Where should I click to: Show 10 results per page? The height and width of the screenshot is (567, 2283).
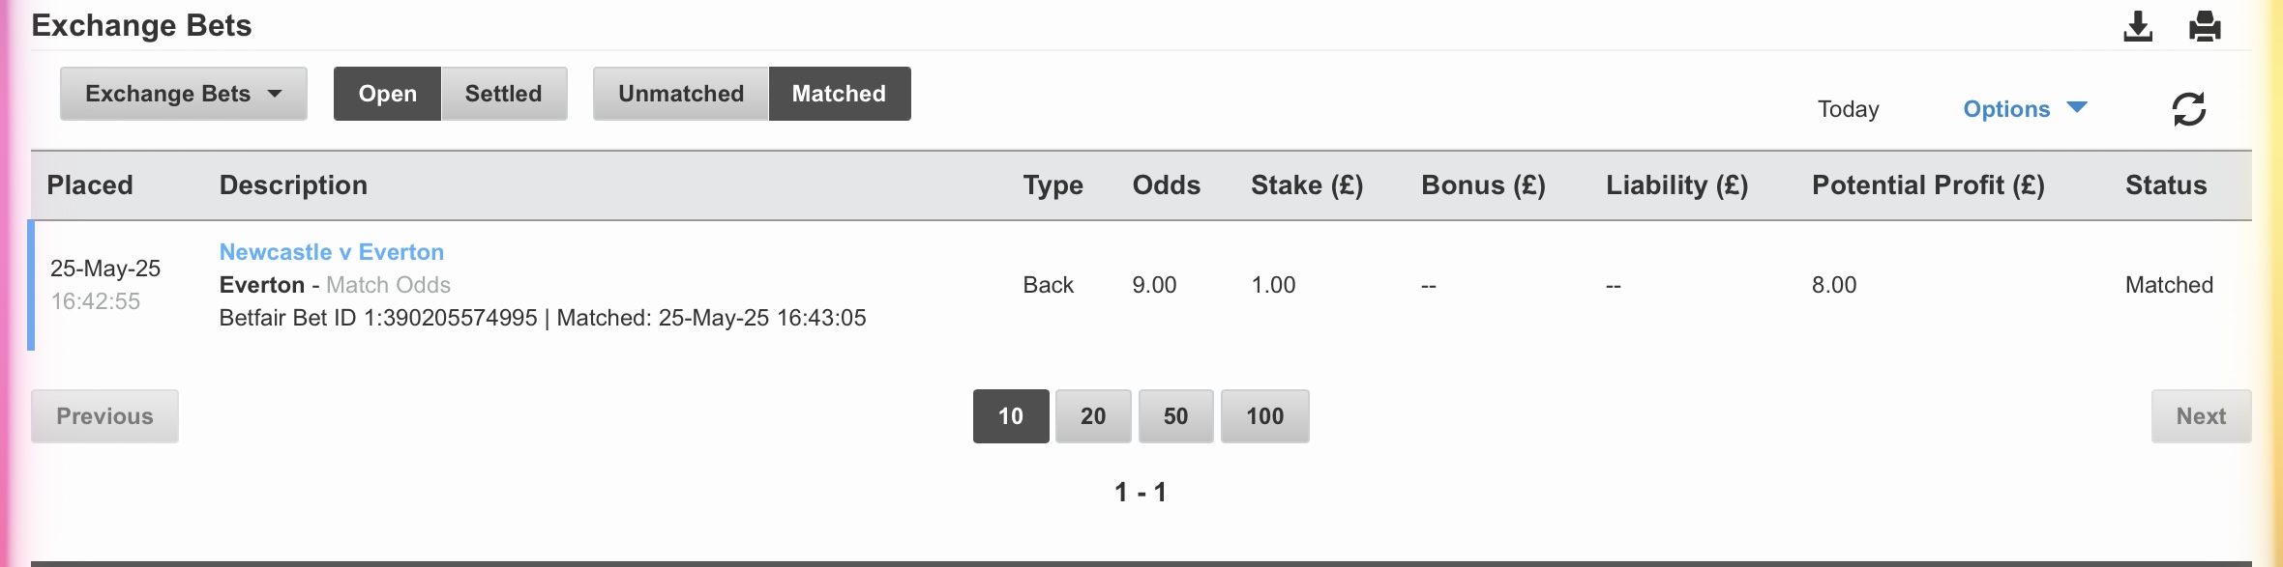click(1011, 416)
